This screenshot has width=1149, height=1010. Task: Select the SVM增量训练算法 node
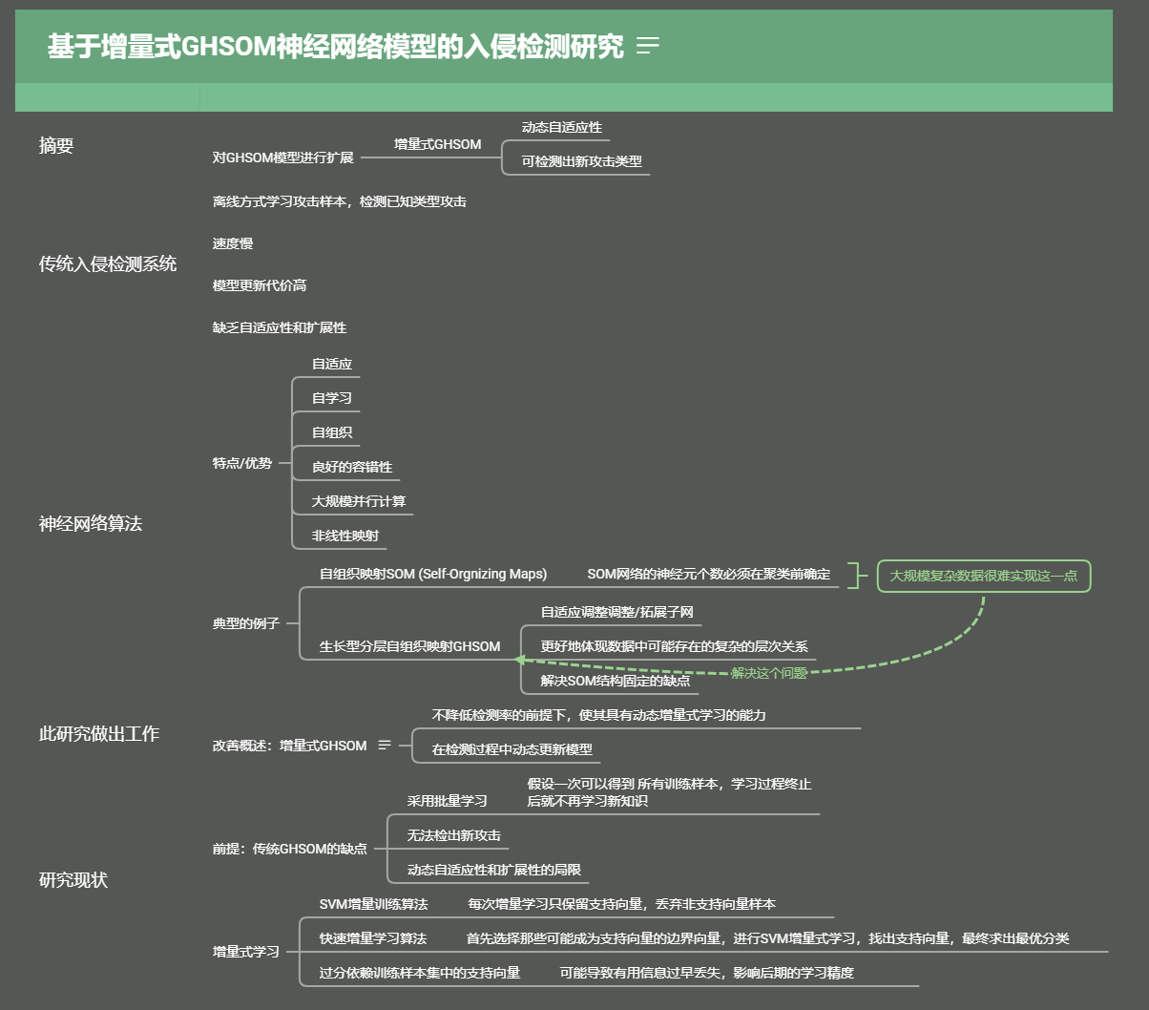(373, 904)
